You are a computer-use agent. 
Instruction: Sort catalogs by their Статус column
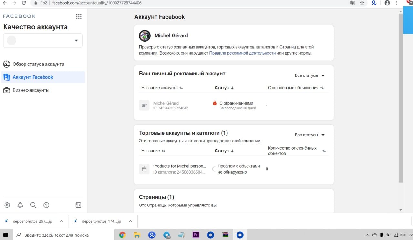coord(224,151)
